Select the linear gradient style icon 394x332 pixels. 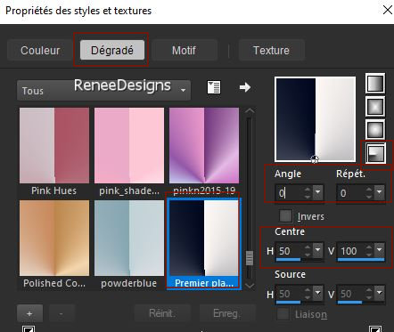coord(375,84)
